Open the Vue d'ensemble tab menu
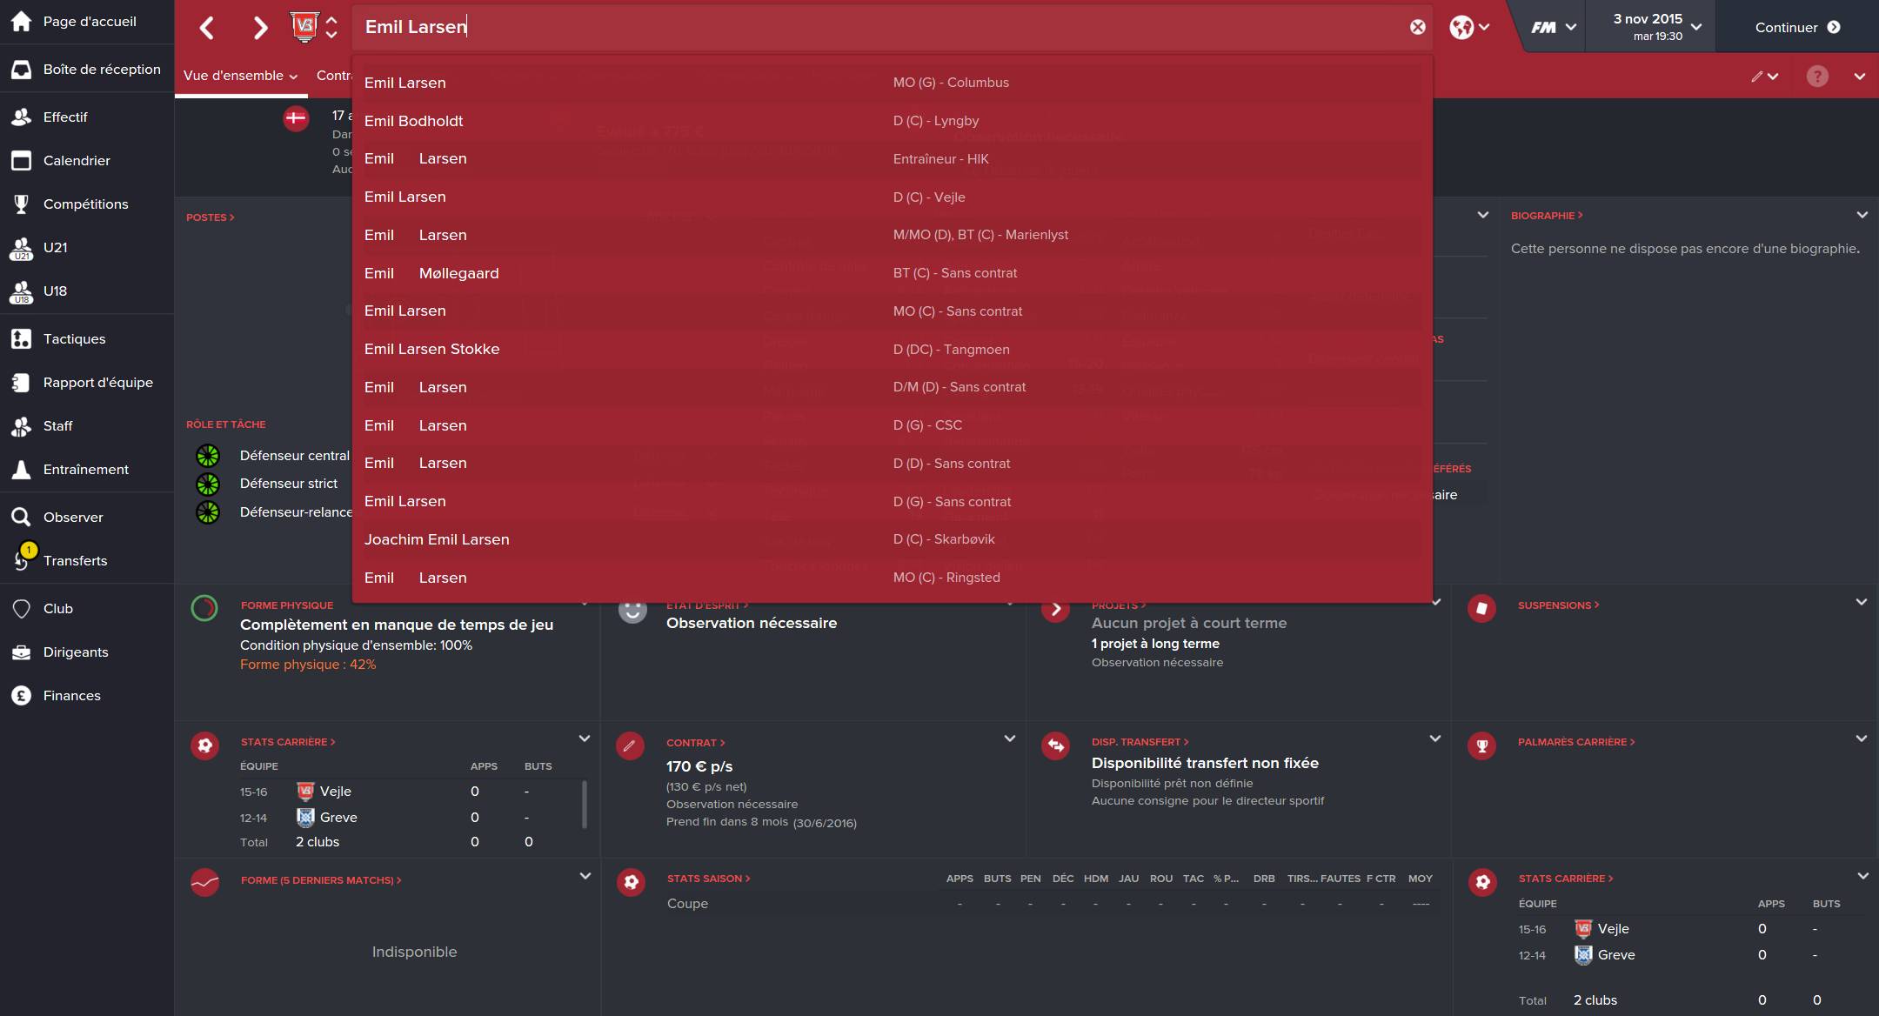This screenshot has width=1879, height=1016. (x=240, y=76)
